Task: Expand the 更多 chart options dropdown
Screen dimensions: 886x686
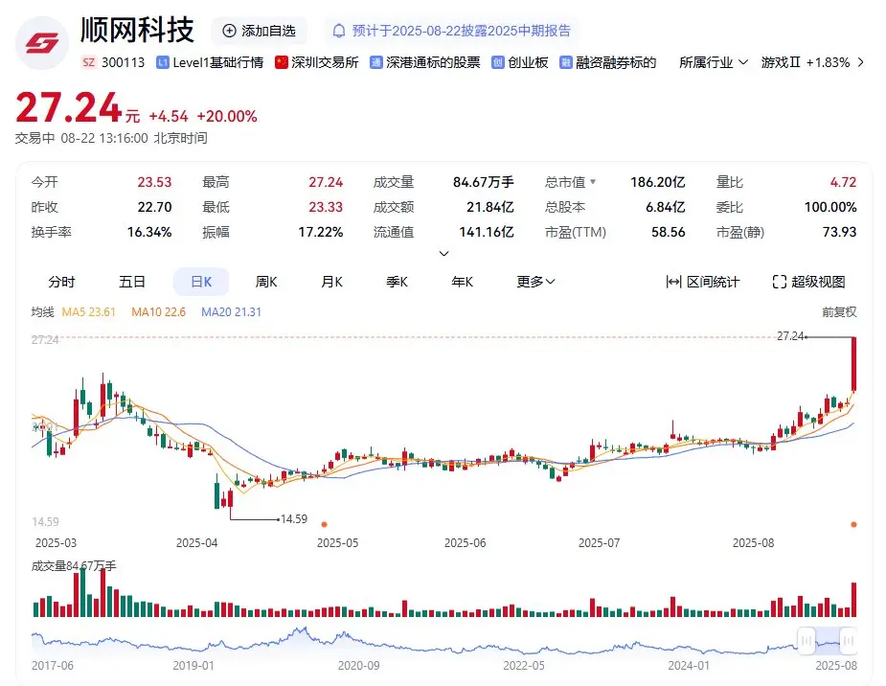Action: tap(535, 282)
